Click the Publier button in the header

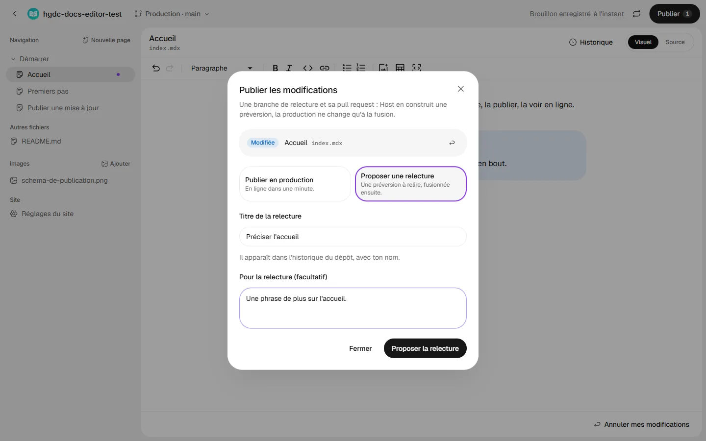tap(675, 14)
